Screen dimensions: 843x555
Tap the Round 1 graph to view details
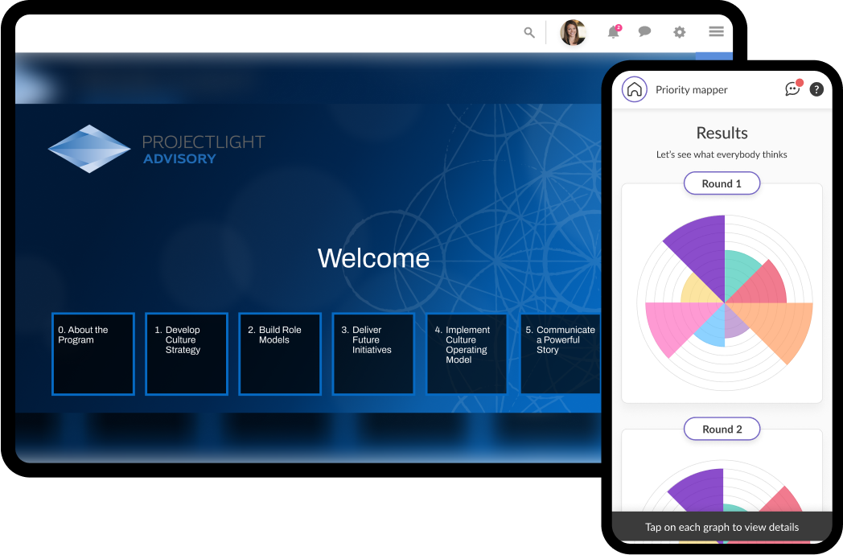[x=721, y=302]
